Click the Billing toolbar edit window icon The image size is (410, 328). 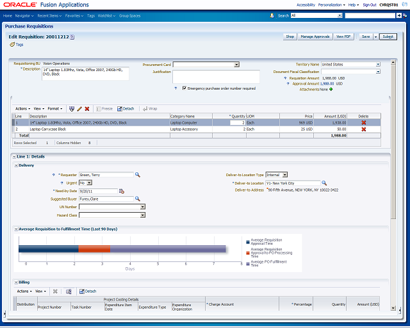[69, 291]
